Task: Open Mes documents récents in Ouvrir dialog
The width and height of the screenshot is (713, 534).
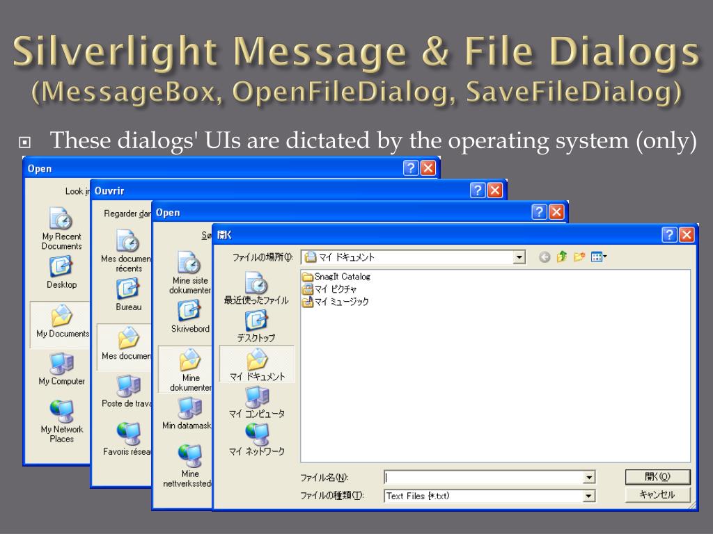Action: tap(127, 250)
